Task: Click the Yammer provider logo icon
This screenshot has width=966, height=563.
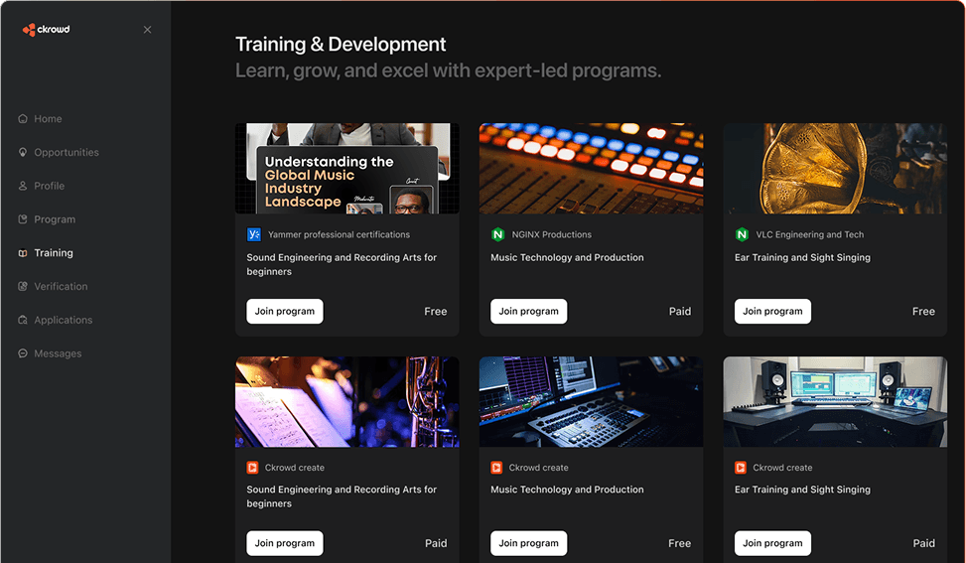Action: 254,234
